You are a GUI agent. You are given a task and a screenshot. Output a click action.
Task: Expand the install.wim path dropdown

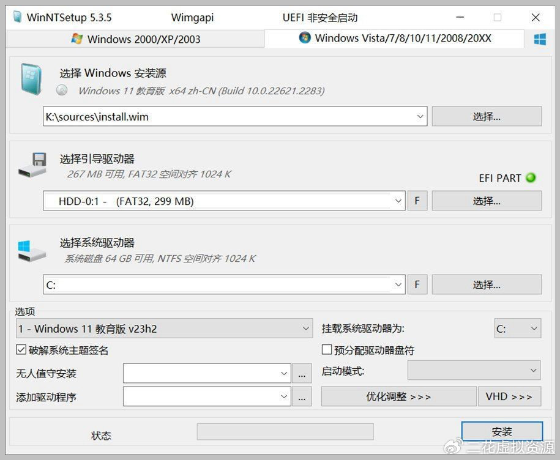420,116
